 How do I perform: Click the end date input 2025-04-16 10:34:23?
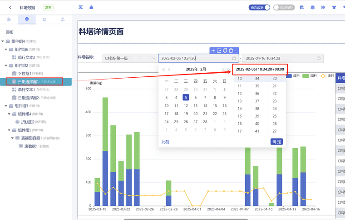click(x=283, y=58)
